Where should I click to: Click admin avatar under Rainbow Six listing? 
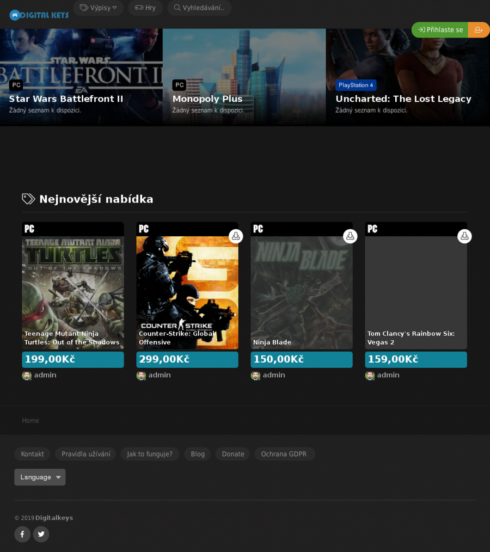[x=370, y=376]
